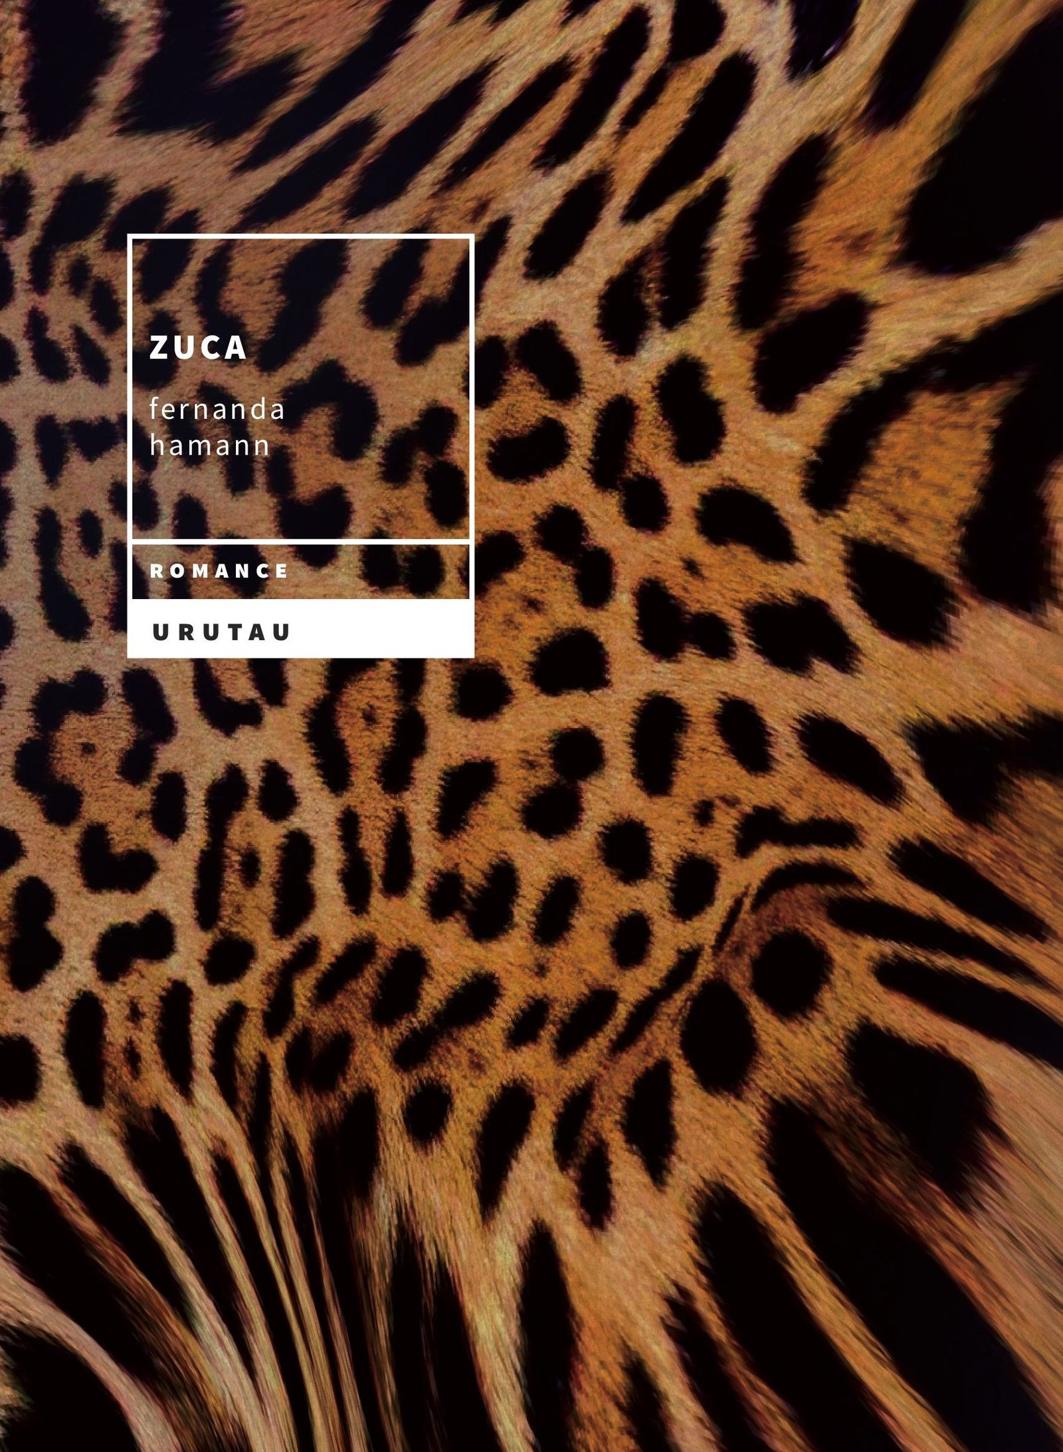Click the book title "ZUCA"
Screen dimensions: 1063x1452
[x=198, y=349]
